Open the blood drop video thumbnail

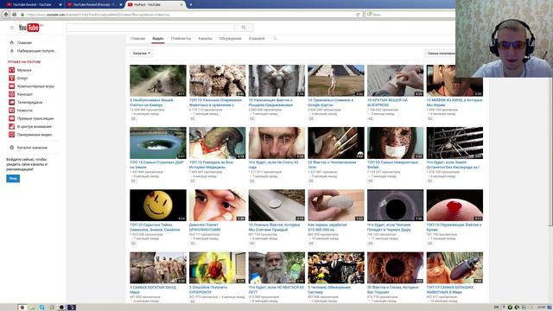click(x=454, y=206)
